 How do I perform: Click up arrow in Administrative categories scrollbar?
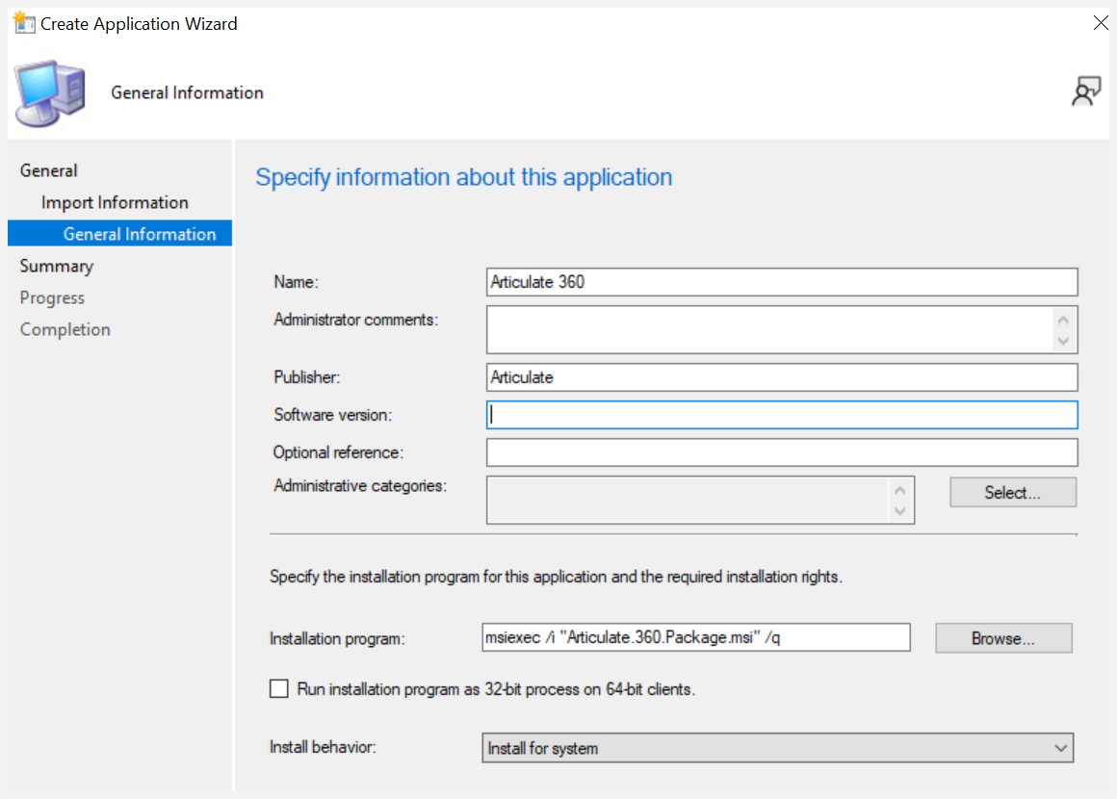click(899, 490)
